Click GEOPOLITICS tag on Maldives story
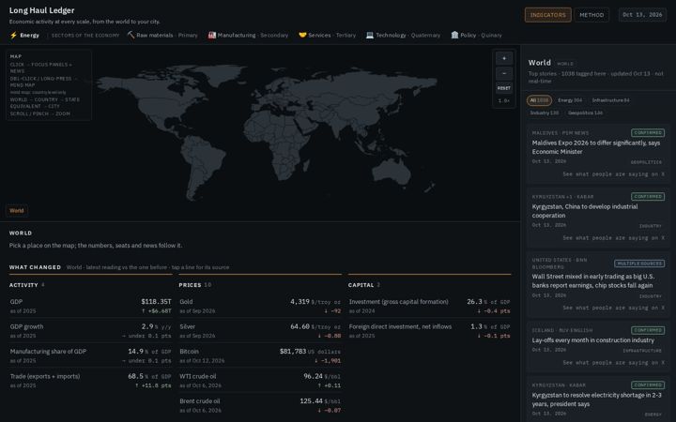This screenshot has width=676, height=422. [x=646, y=162]
